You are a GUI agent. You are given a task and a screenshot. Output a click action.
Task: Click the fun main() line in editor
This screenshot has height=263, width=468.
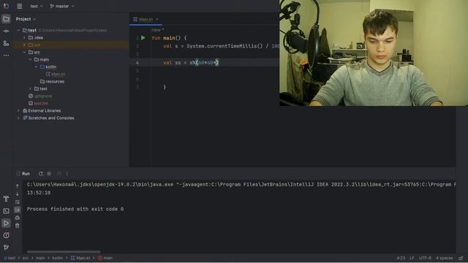[169, 38]
